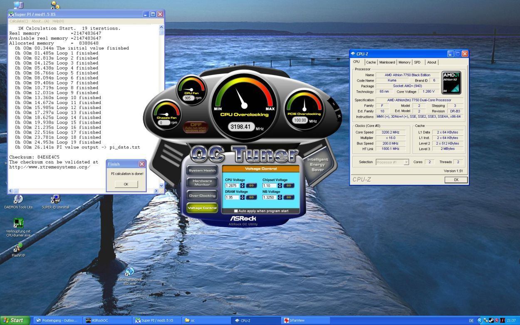
Task: Close OC Tuner with its x icon
Action: [339, 116]
